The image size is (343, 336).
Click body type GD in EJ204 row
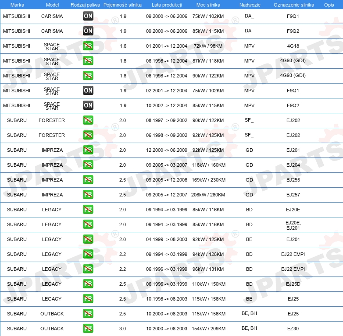pos(249,165)
